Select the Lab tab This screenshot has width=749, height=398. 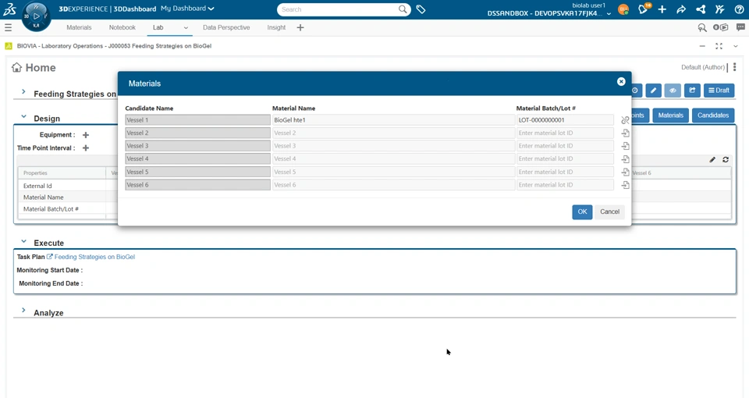pyautogui.click(x=158, y=28)
